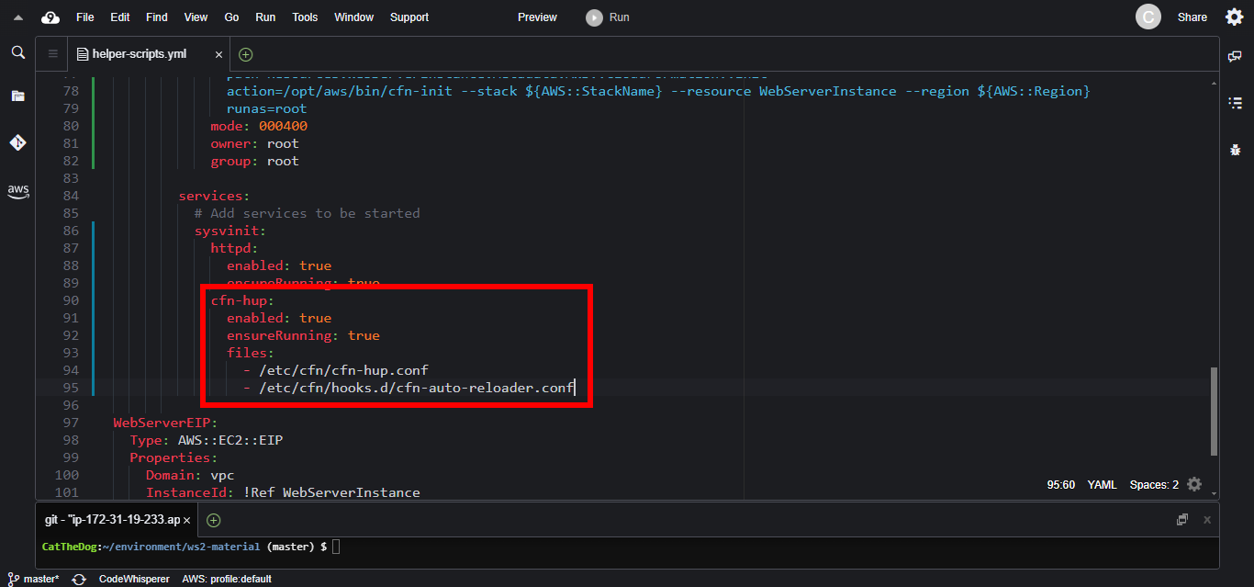
Task: Open the Environment file tree panel
Action: (x=17, y=96)
